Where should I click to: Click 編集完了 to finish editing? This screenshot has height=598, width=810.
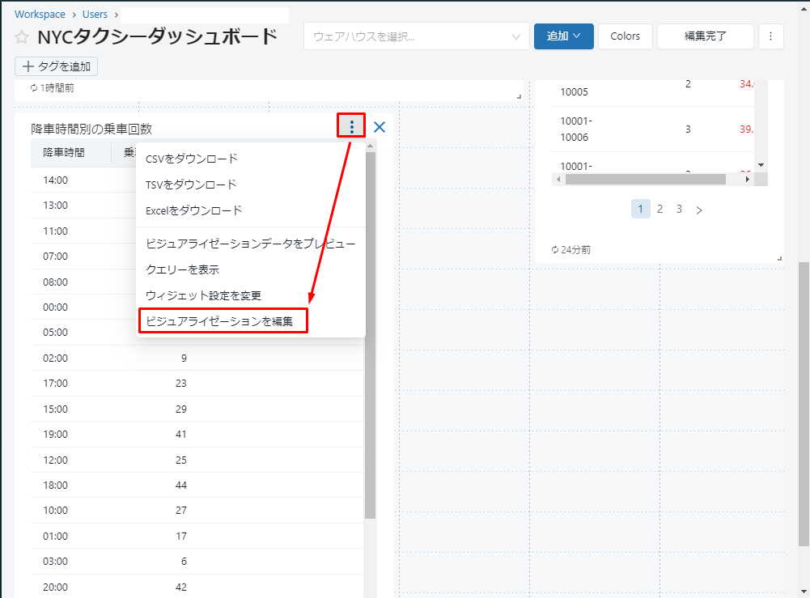(705, 36)
